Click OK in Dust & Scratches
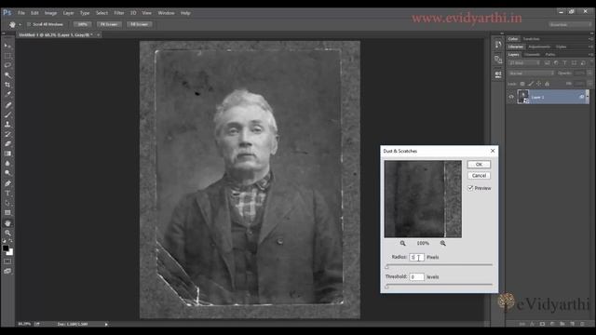The height and width of the screenshot is (335, 596). click(x=479, y=164)
